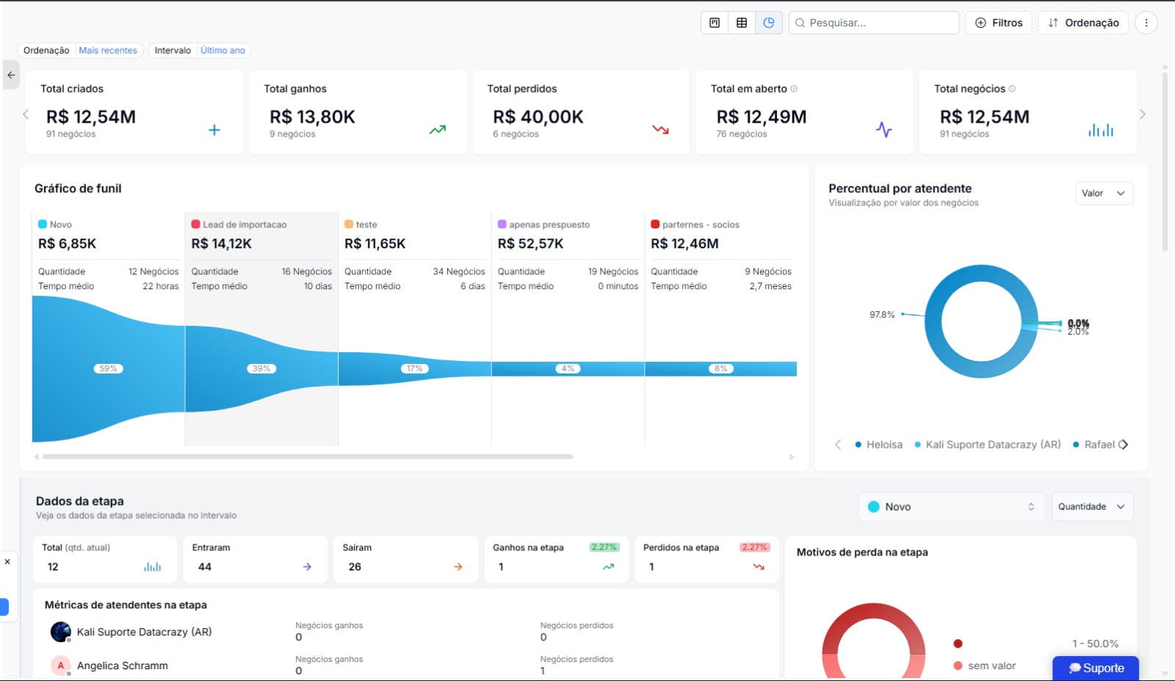This screenshot has height=681, width=1175.
Task: Click the back arrow at left edge
Action: point(11,75)
